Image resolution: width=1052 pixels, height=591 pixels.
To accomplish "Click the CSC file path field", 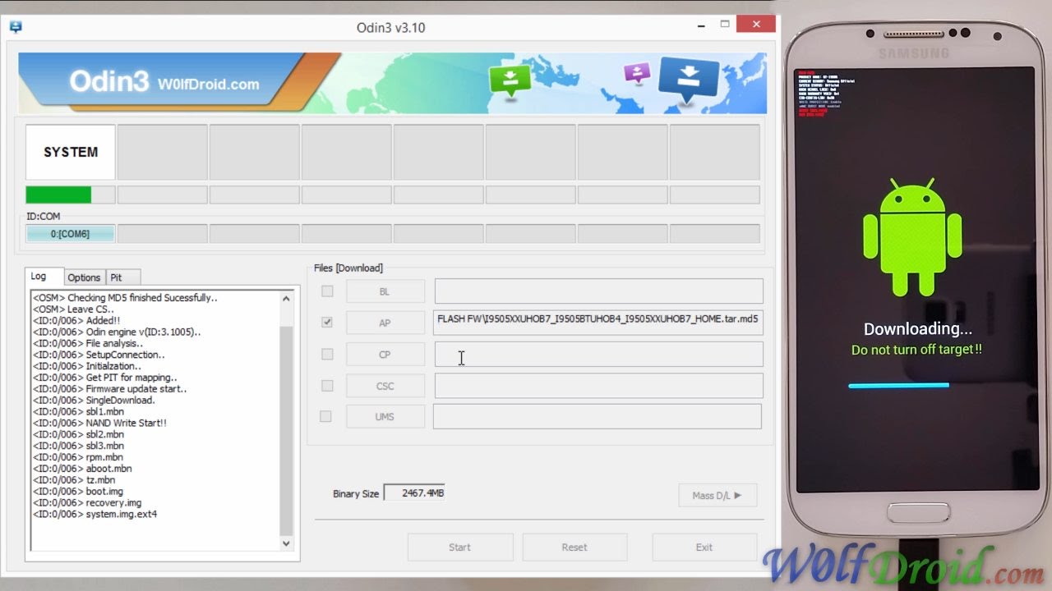I will 598,386.
